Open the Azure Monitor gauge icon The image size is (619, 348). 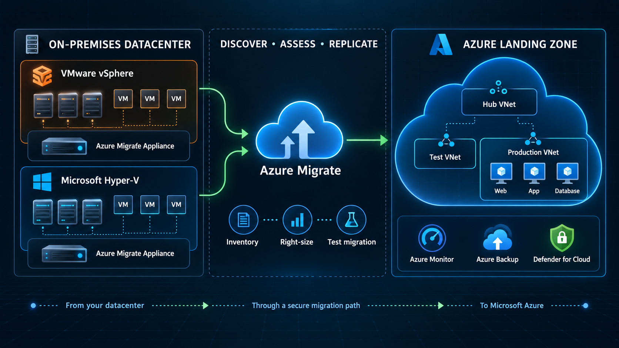click(x=432, y=238)
